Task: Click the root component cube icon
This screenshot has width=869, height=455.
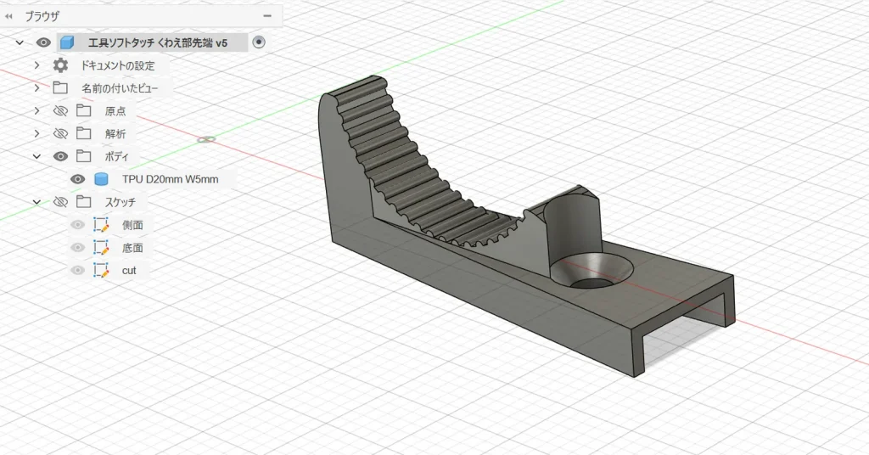Action: pyautogui.click(x=67, y=42)
